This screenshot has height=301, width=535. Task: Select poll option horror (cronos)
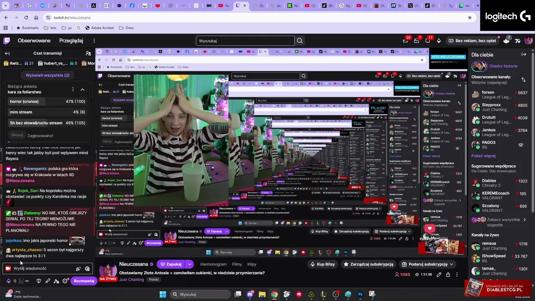pyautogui.click(x=47, y=102)
